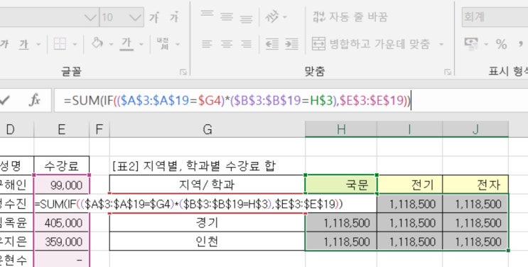Click the 지역/학과 header cell
This screenshot has height=267, width=528.
pos(207,185)
